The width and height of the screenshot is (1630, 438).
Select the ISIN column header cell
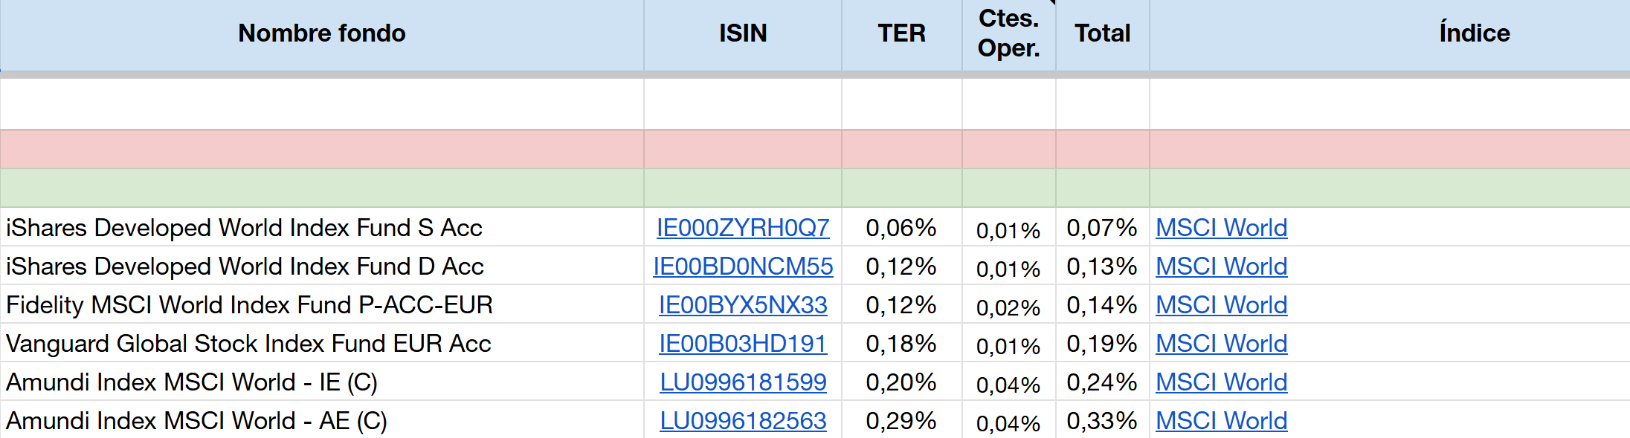[742, 33]
